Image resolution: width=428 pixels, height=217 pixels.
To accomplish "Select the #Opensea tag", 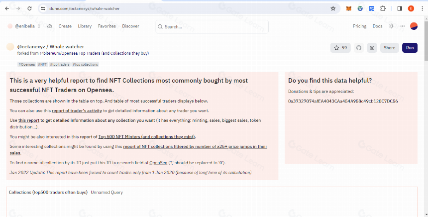I will [x=26, y=64].
